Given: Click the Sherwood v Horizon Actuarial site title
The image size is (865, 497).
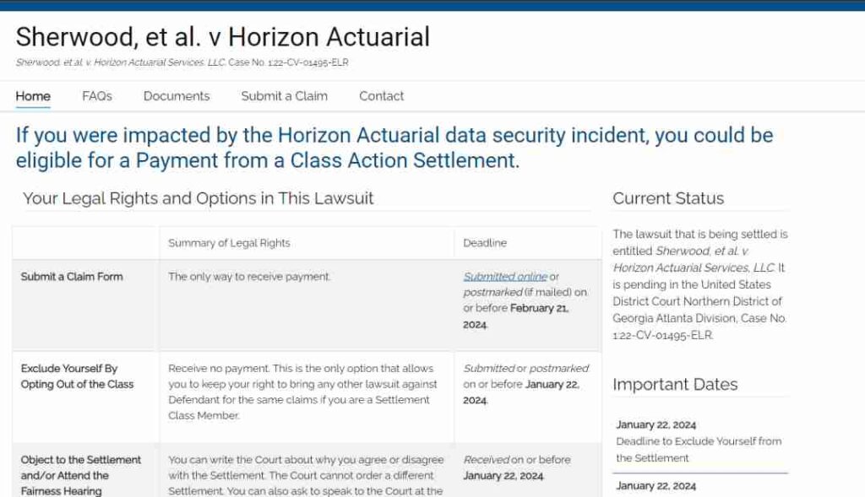Looking at the screenshot, I should 222,36.
